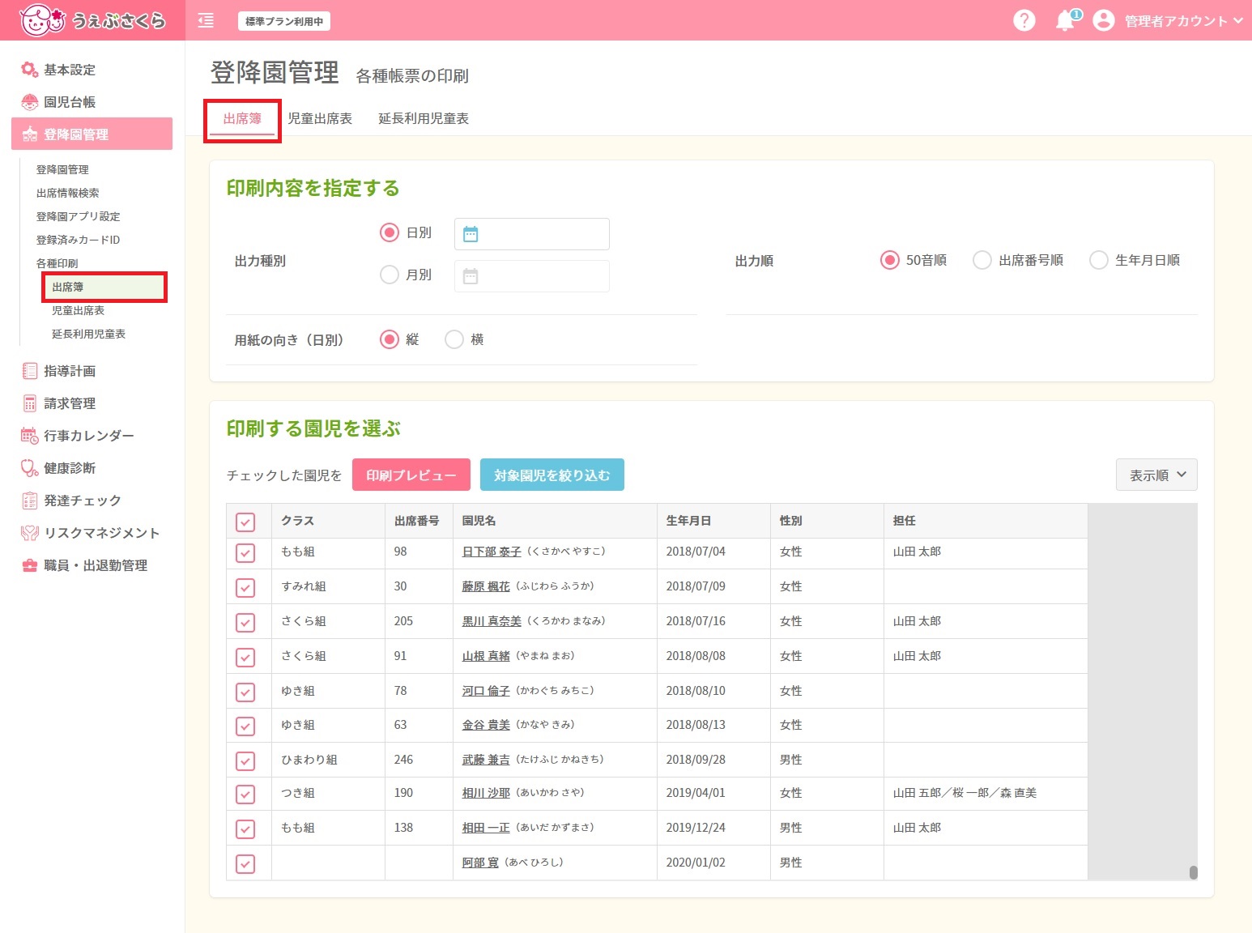Click the リスクマネジメント heart-hands icon

29,533
